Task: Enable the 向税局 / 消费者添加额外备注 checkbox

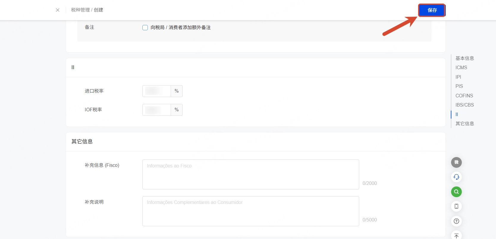Action: point(145,28)
